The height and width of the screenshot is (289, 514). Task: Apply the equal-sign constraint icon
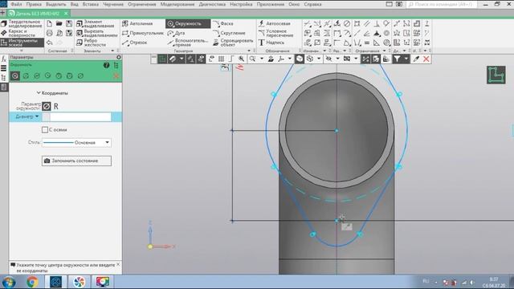[x=367, y=43]
